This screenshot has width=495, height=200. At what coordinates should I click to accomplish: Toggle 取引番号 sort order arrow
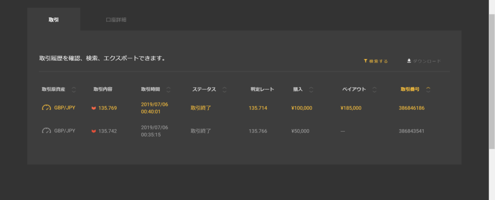pos(428,89)
